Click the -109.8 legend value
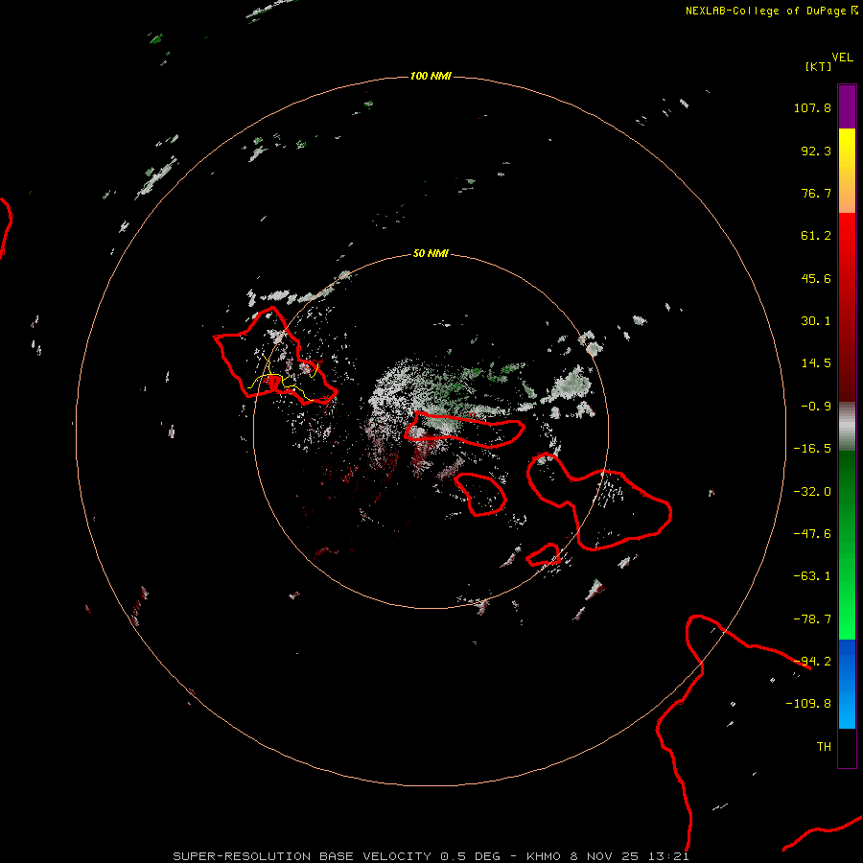 [808, 704]
